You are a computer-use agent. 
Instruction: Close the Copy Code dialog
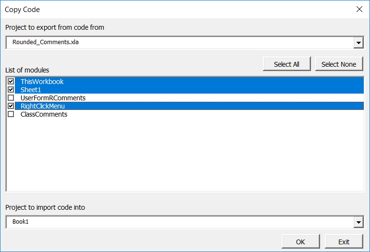pyautogui.click(x=359, y=9)
